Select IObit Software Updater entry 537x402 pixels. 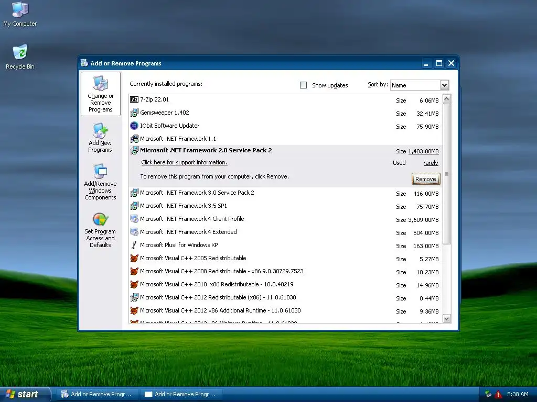coord(286,126)
